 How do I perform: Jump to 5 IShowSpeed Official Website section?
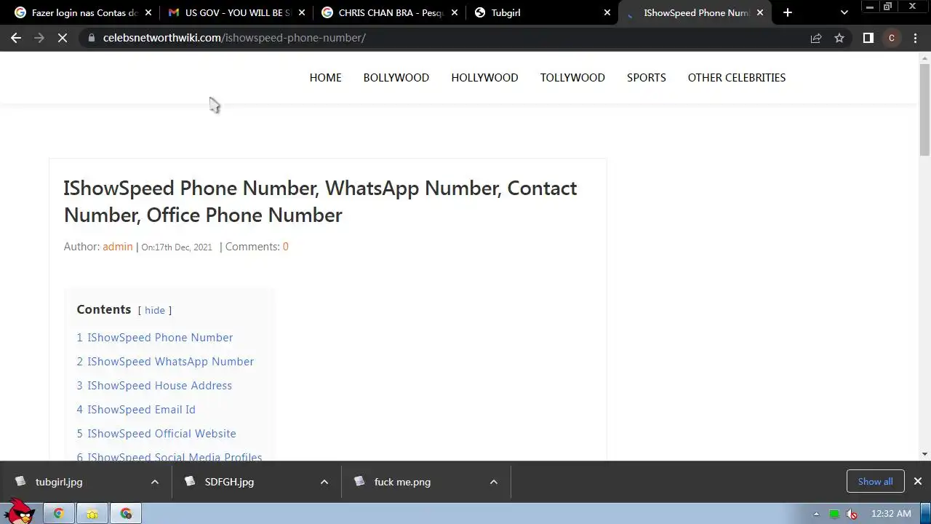point(156,434)
